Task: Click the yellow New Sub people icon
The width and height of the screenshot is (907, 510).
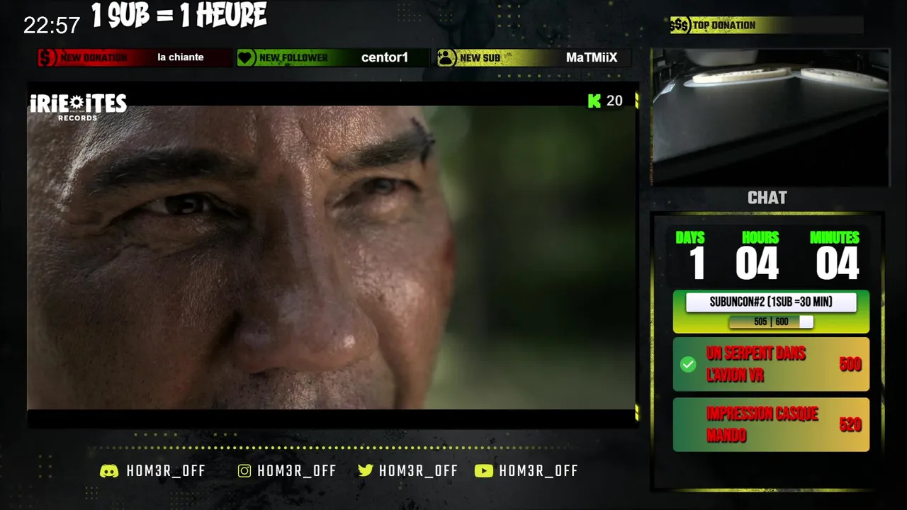Action: 446,57
